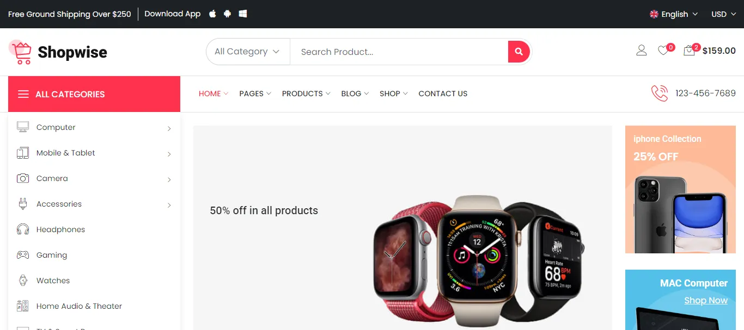Open the user account icon

[642, 51]
